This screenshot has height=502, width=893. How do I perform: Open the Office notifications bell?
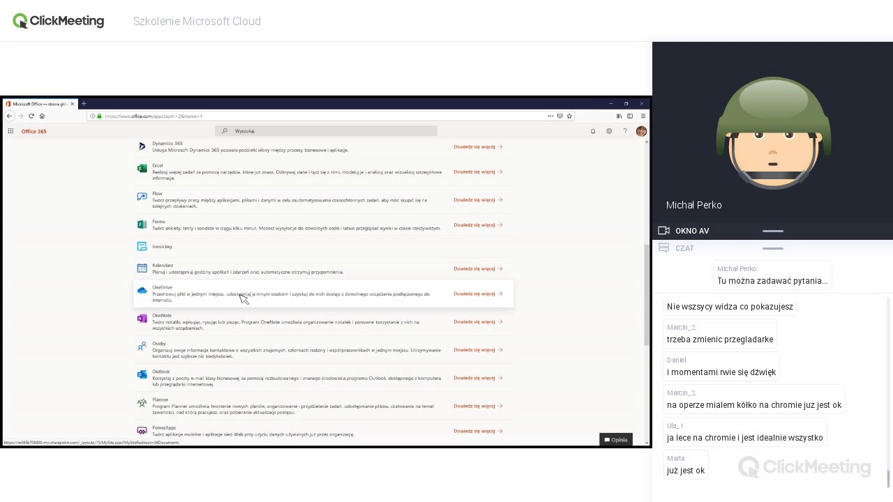point(593,131)
